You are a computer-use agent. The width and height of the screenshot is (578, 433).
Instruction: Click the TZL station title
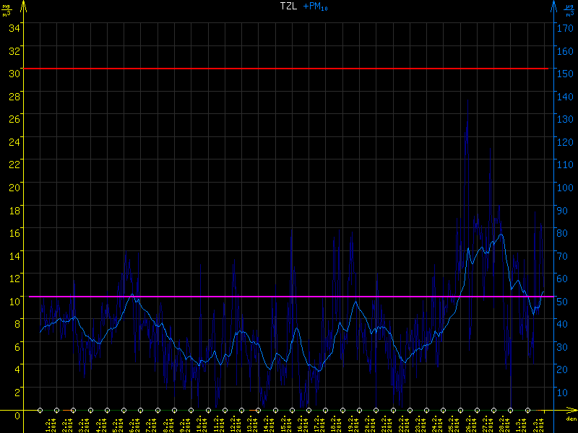point(288,6)
